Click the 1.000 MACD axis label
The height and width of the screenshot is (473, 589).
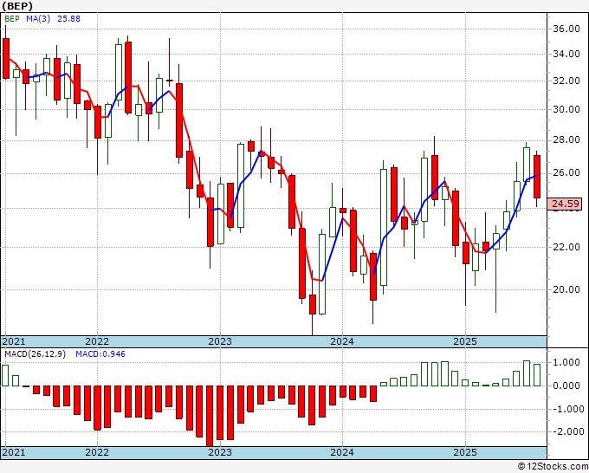click(566, 362)
